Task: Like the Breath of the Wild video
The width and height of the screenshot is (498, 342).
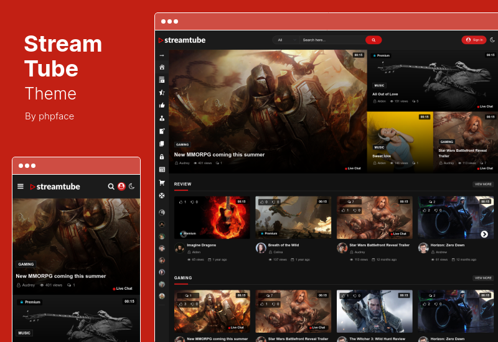Action: [263, 201]
